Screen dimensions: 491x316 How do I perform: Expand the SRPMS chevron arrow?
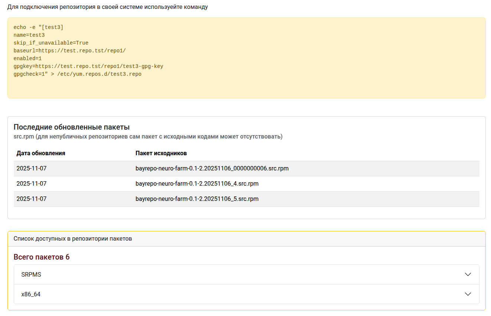pos(468,274)
